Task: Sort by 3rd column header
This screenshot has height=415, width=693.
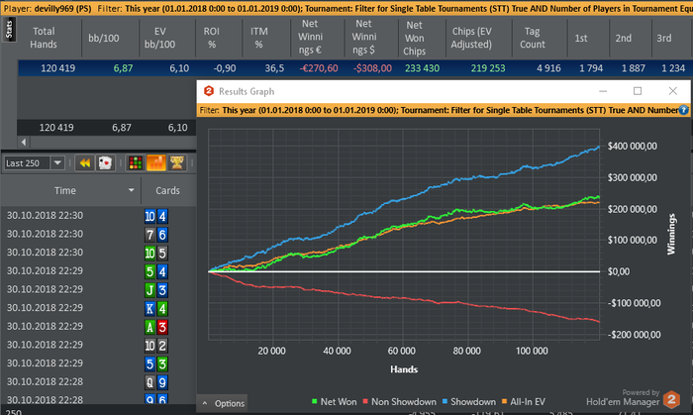Action: coord(664,38)
